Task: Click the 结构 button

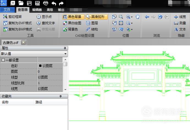Action: pos(92,29)
